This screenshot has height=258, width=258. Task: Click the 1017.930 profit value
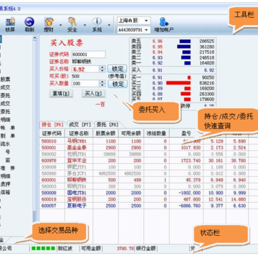tap(191, 148)
